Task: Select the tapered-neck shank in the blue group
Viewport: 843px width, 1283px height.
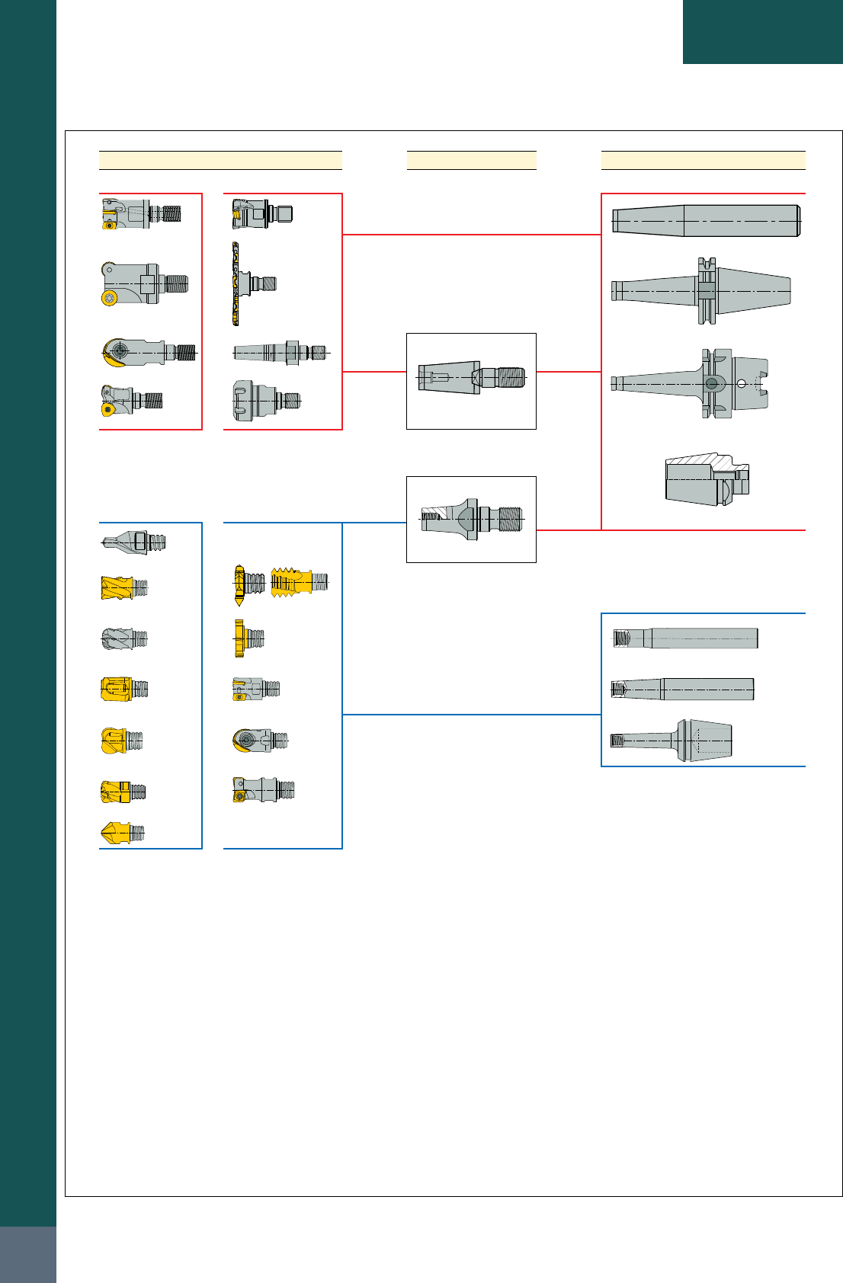Action: click(683, 689)
